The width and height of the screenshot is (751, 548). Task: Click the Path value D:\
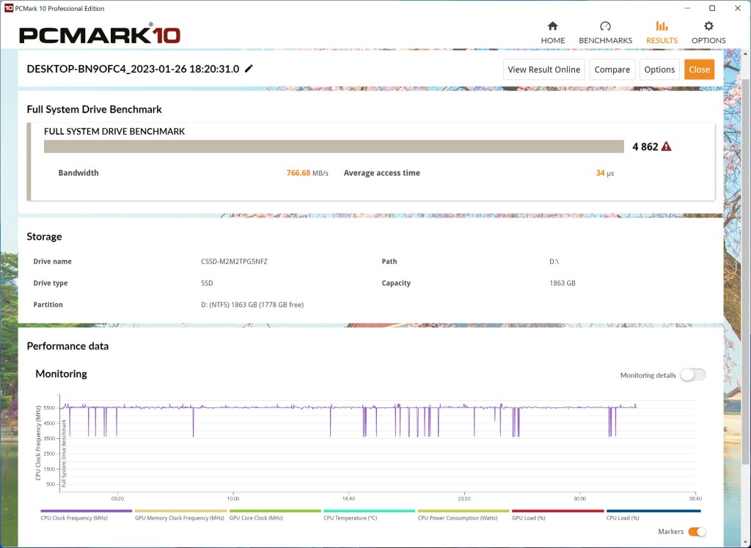point(554,262)
